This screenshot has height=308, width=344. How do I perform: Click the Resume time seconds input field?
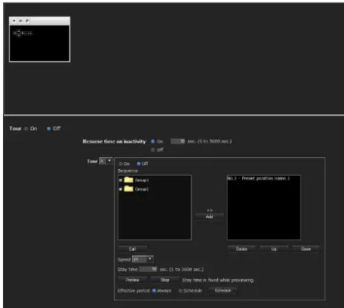pos(178,141)
